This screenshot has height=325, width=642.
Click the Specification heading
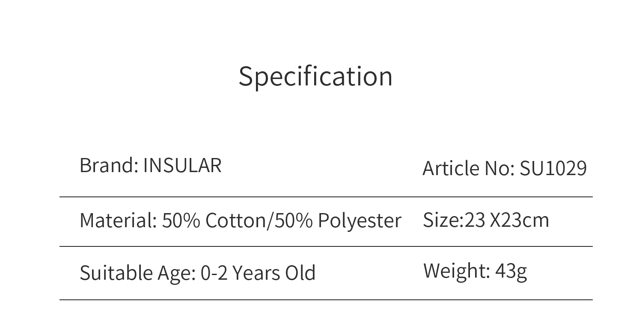click(315, 76)
